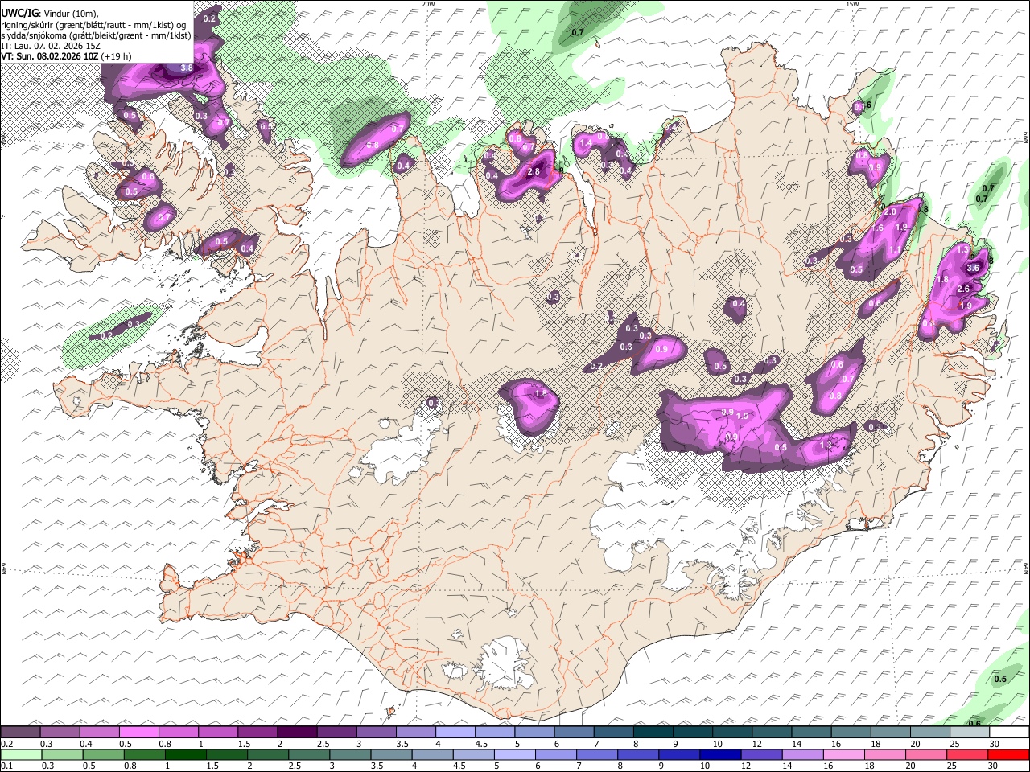
Task: Click the '20W' longitude label at the top
Action: [428, 4]
